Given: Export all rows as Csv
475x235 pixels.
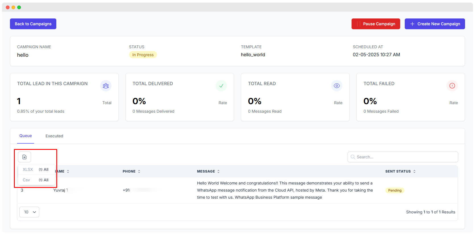Looking at the screenshot, I should pyautogui.click(x=37, y=180).
